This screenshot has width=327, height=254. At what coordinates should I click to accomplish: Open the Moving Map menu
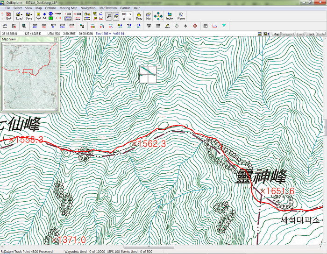(68, 8)
